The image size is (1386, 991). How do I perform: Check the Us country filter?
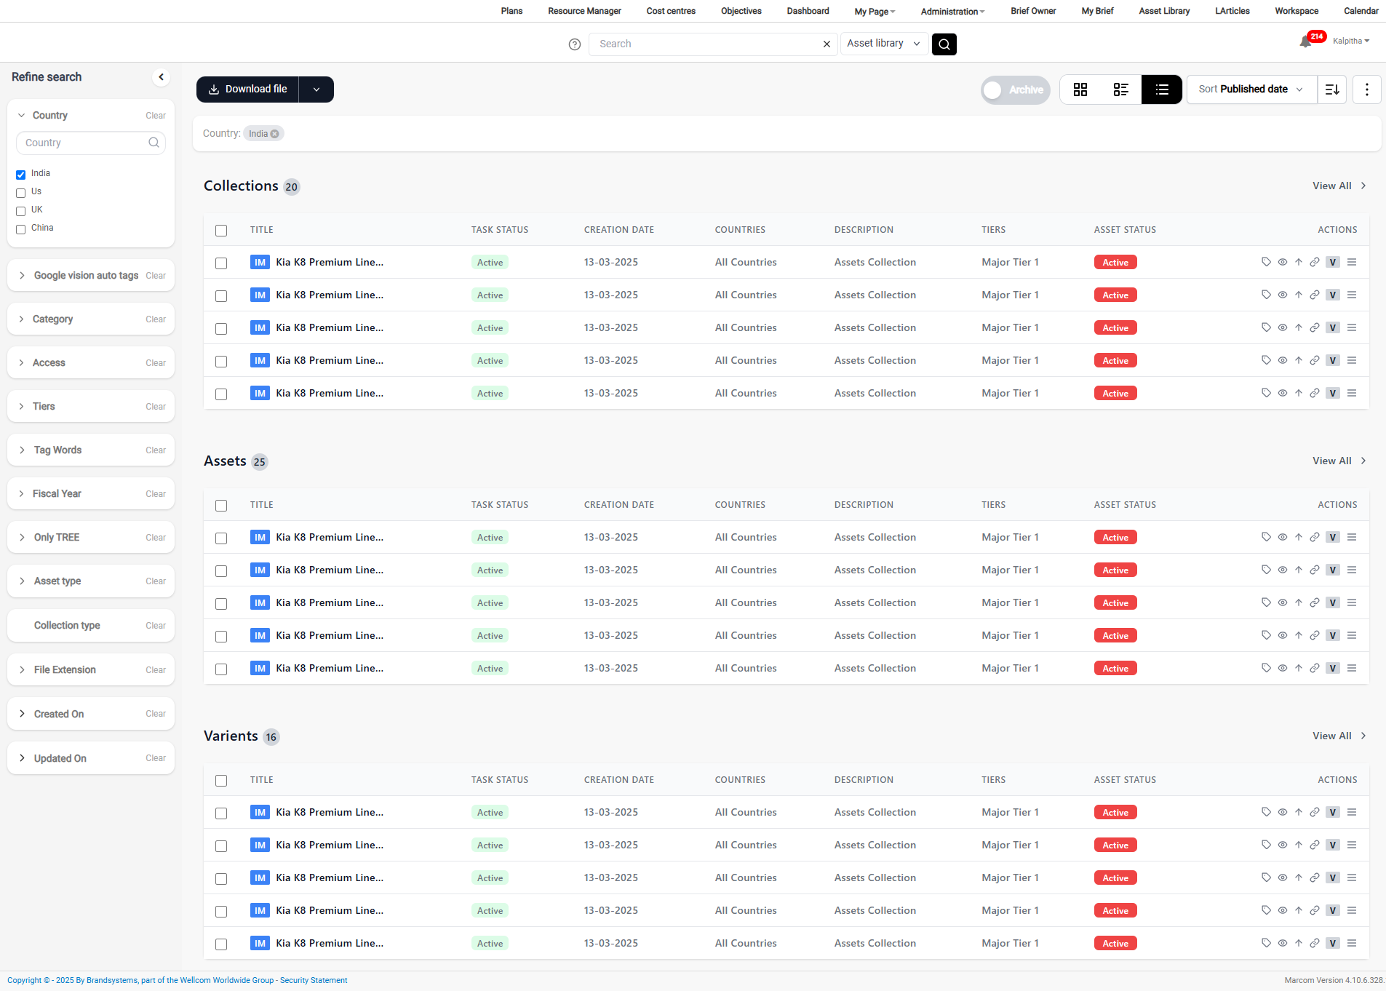click(x=21, y=193)
